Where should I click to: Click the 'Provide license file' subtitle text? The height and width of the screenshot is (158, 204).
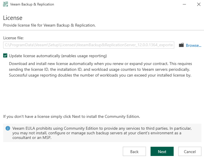tap(49, 25)
